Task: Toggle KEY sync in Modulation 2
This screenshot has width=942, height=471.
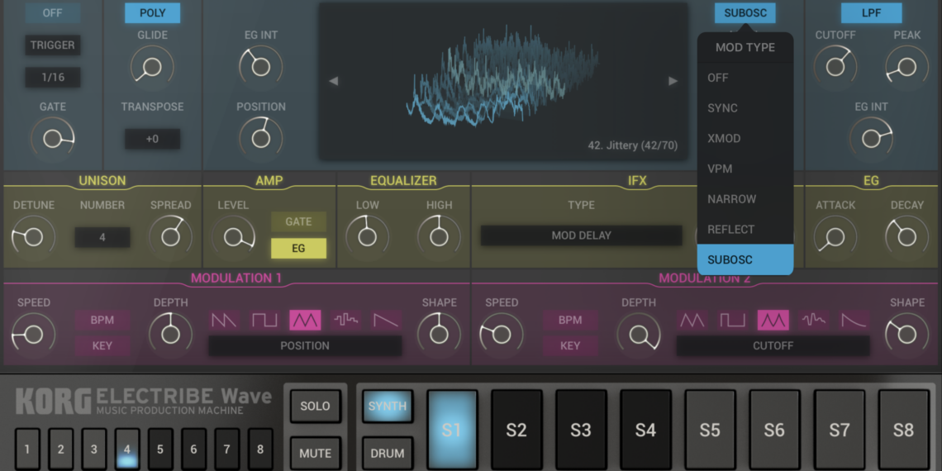Action: (x=570, y=346)
